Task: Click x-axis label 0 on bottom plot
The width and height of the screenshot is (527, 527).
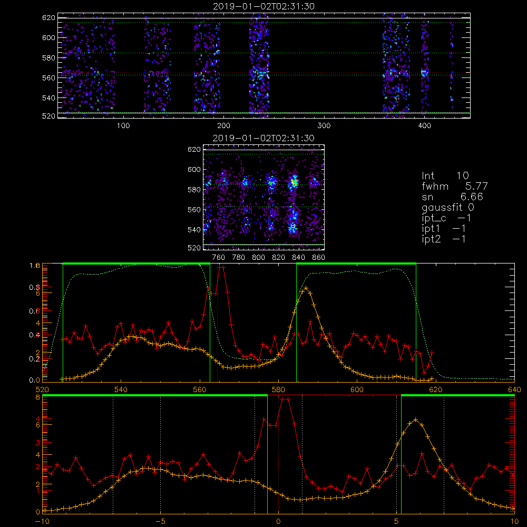Action: (x=278, y=521)
